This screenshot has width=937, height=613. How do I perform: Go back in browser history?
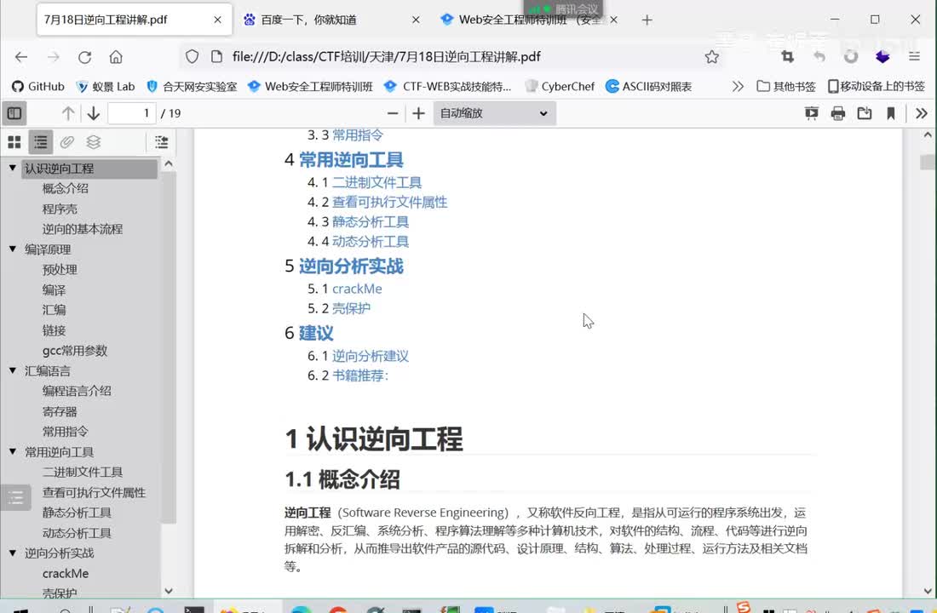21,57
